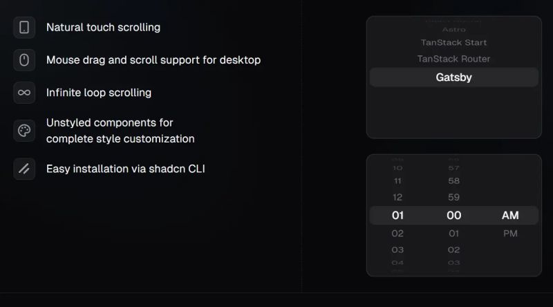Pick TanStack Router in the wheel picker
Viewport: 553px width, 307px height.
[x=453, y=59]
